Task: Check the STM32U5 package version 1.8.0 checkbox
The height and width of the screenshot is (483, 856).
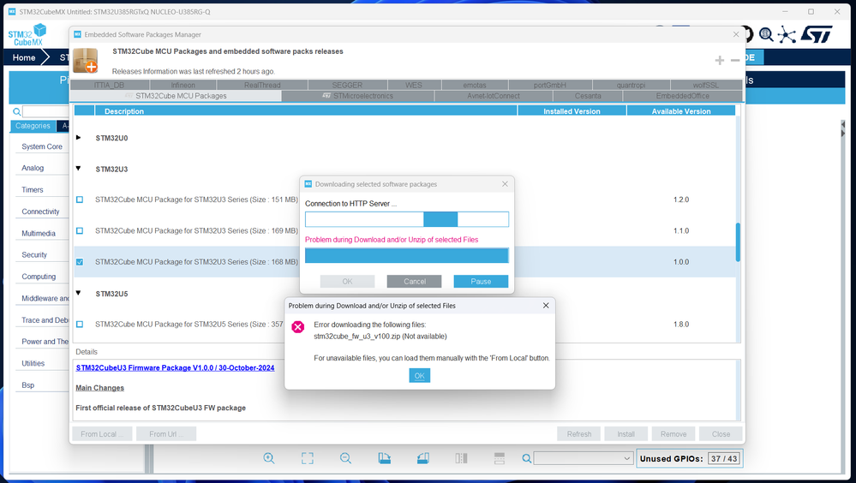Action: click(80, 325)
